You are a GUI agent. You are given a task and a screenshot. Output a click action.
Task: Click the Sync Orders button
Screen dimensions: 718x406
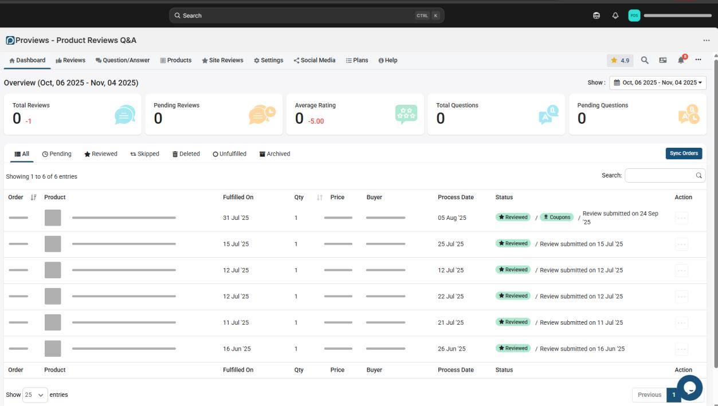[x=683, y=153]
